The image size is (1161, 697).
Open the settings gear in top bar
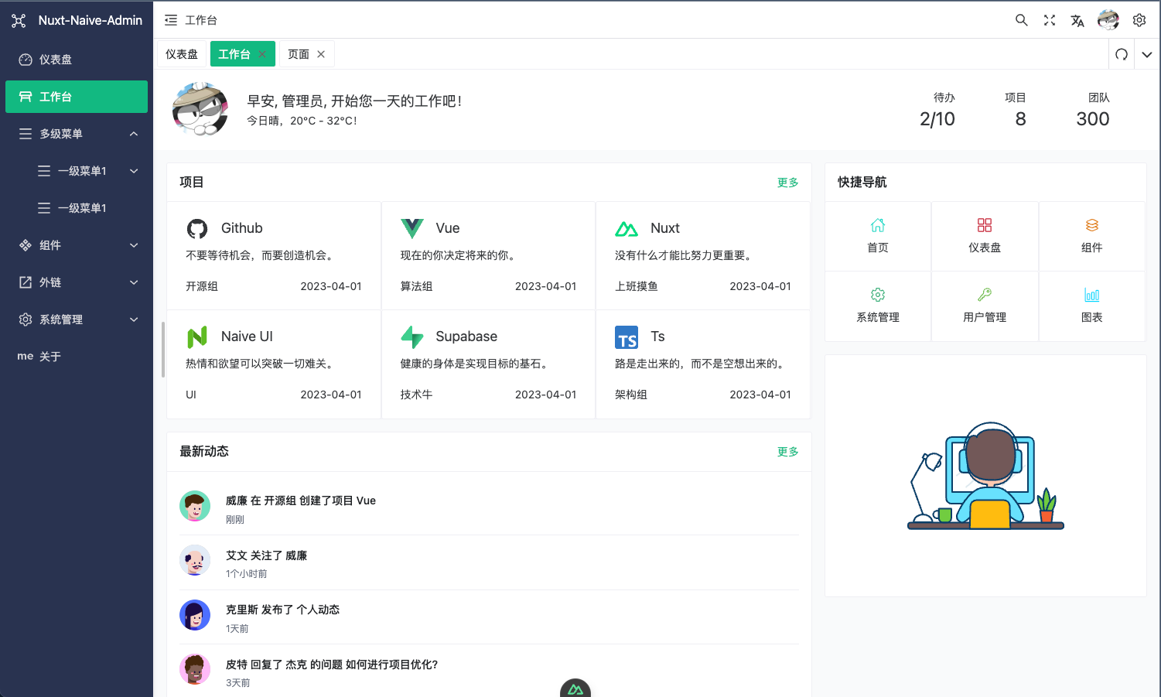point(1139,20)
